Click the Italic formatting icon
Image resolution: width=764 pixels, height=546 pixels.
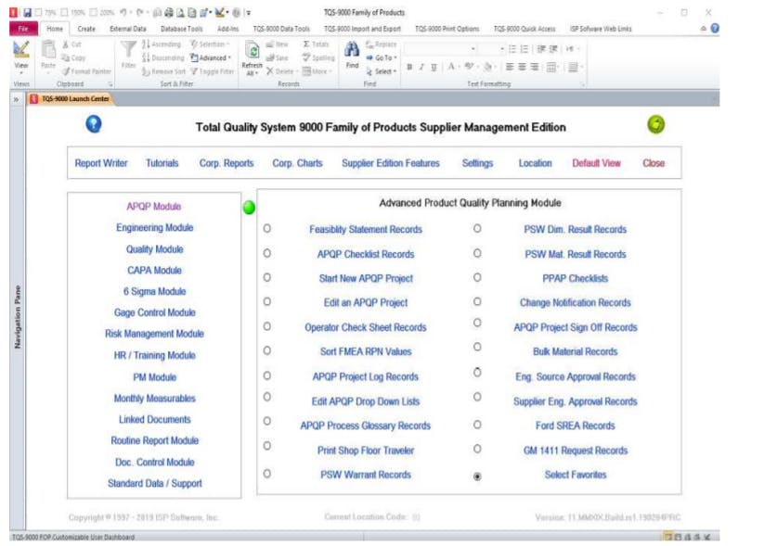tap(421, 67)
